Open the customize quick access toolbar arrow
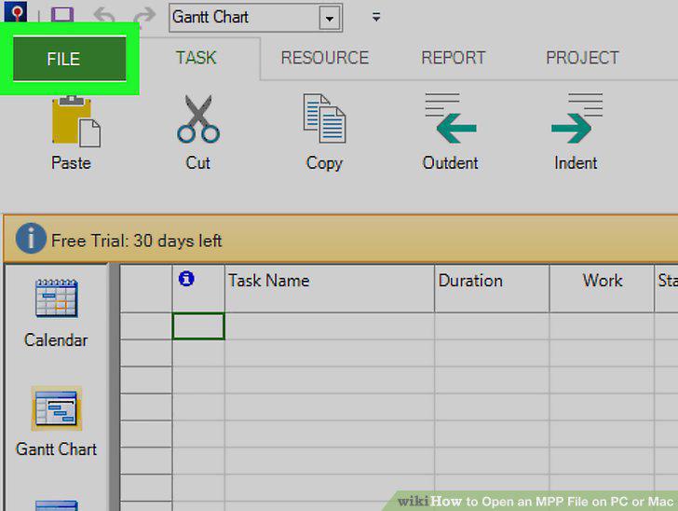This screenshot has height=511, width=678. point(376,17)
